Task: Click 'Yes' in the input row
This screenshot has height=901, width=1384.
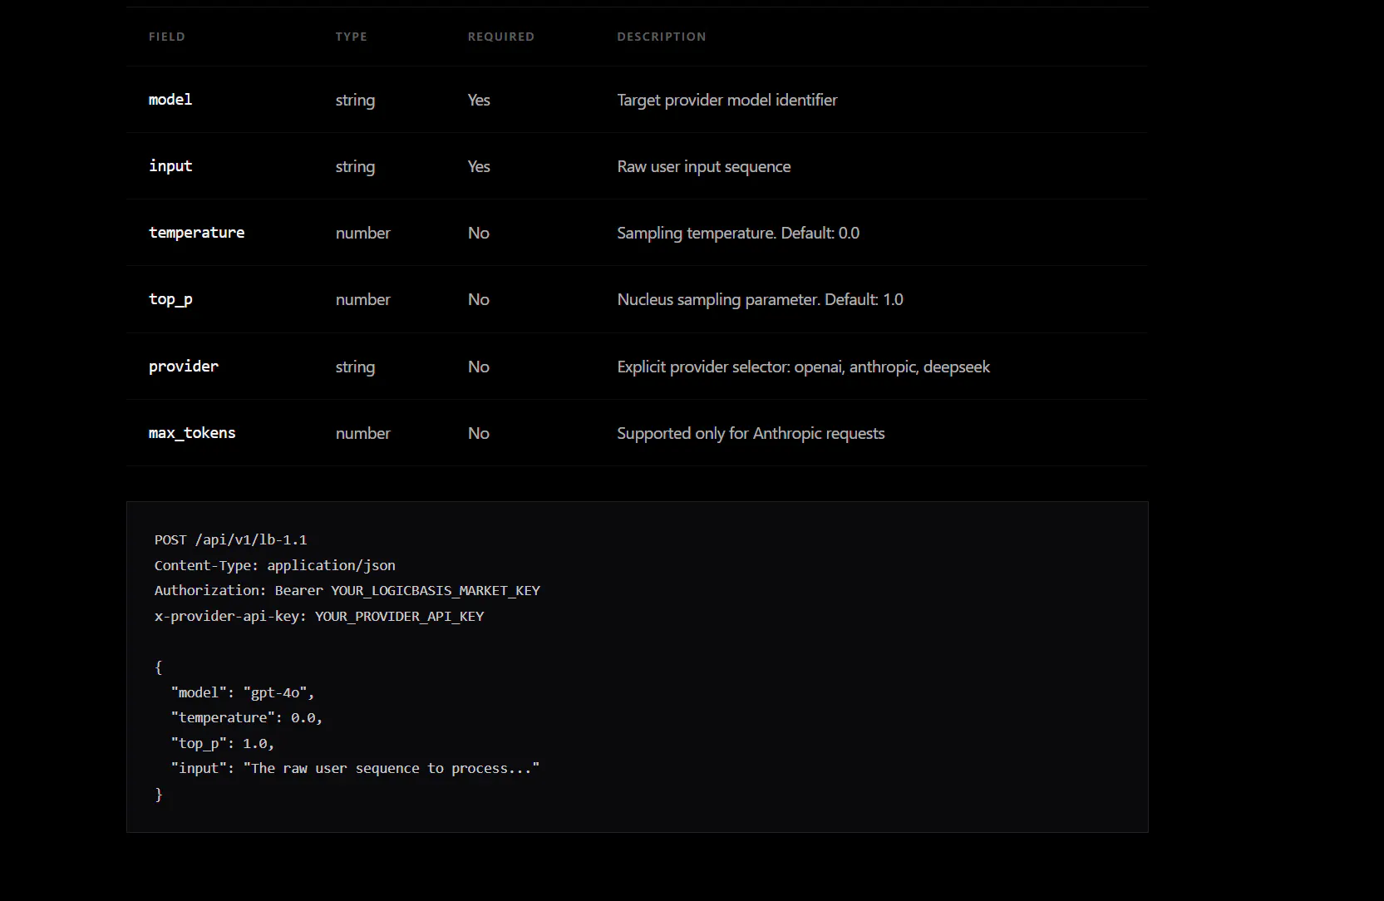Action: (x=479, y=166)
